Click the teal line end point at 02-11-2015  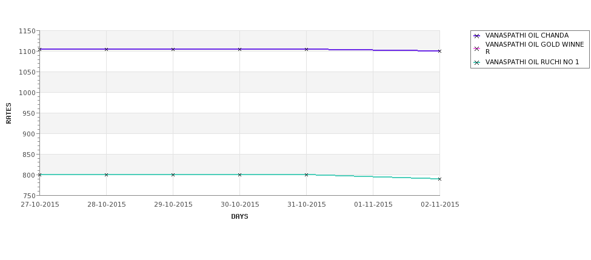point(439,179)
